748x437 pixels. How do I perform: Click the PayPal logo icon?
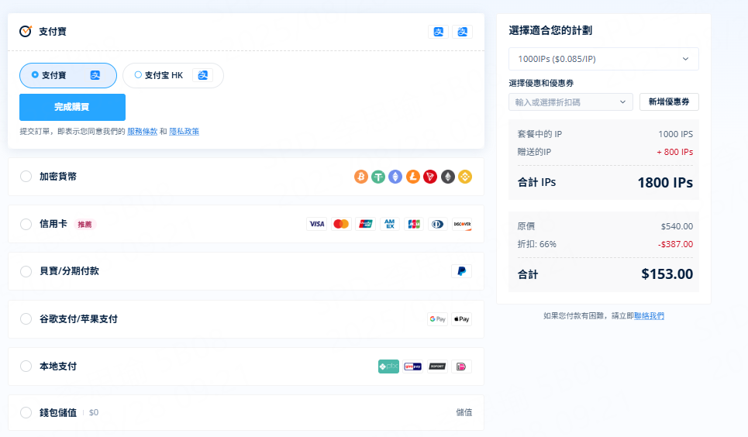461,271
